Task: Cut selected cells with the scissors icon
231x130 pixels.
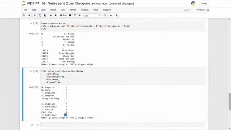Action: [x=35, y=16]
